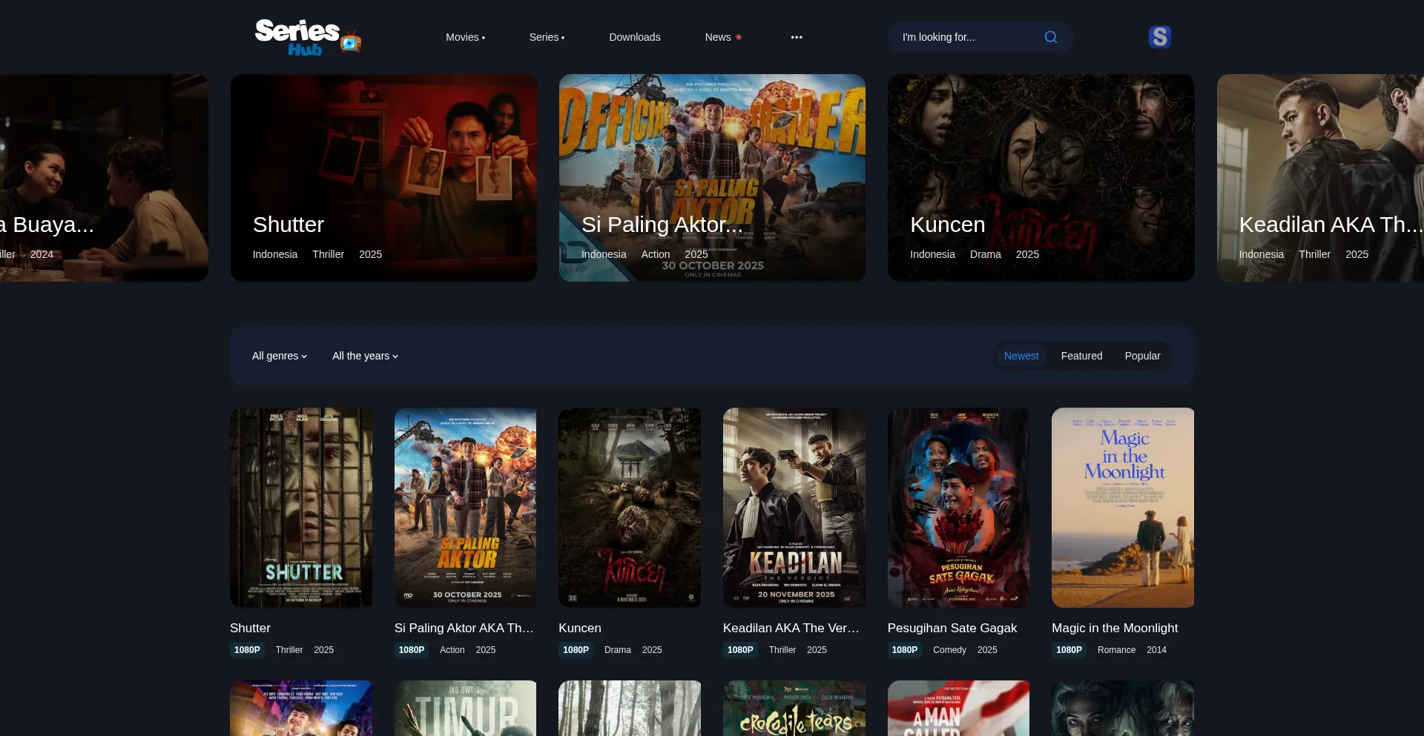Open the Crocodile Tears poster in second row
Viewport: 1424px width, 736px height.
[x=794, y=708]
